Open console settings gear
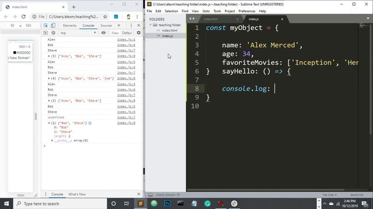 [139, 33]
